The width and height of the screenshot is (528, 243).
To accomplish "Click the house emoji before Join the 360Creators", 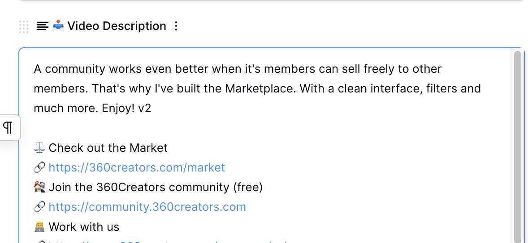I will click(x=39, y=187).
